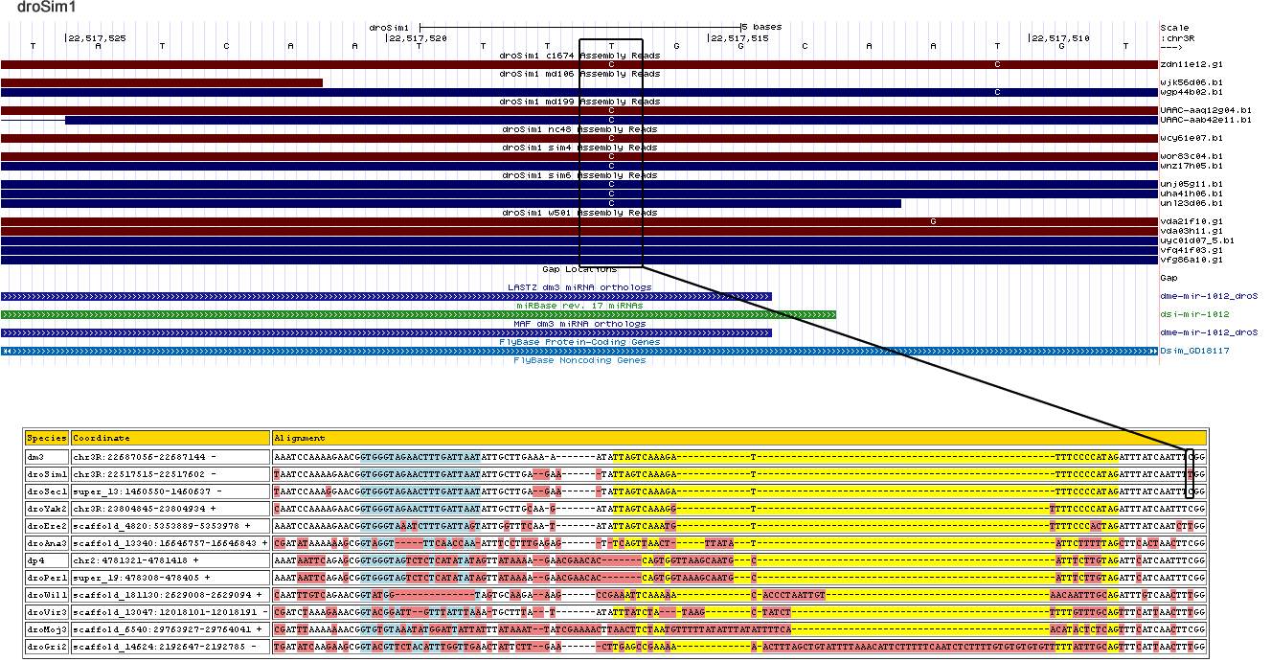Click the 'FlyBase Noncoding Genes' track title
The width and height of the screenshot is (1271, 662).
coord(579,360)
